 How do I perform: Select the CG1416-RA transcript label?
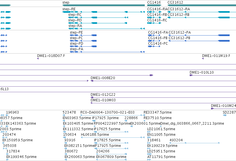(x=157, y=9)
